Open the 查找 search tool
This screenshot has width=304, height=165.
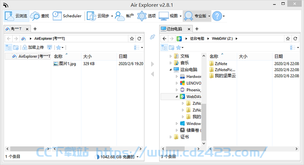click(x=40, y=16)
